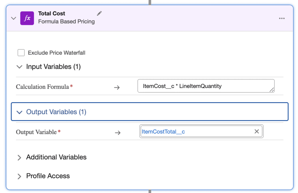298x193 pixels.
Task: Click the Exclude Price Waterfall label text
Action: click(x=56, y=53)
